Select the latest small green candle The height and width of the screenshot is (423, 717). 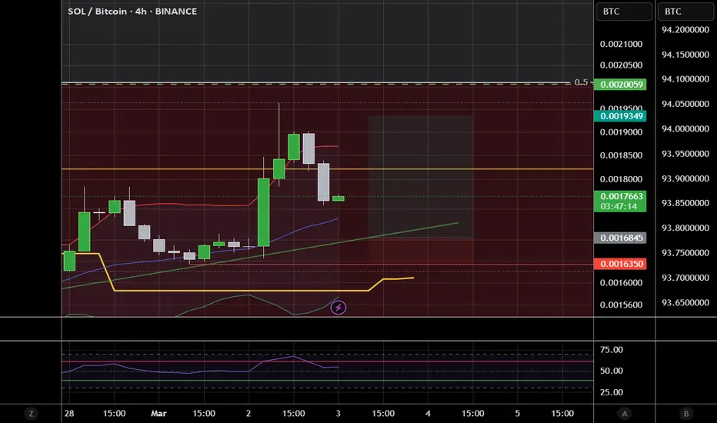(x=338, y=198)
